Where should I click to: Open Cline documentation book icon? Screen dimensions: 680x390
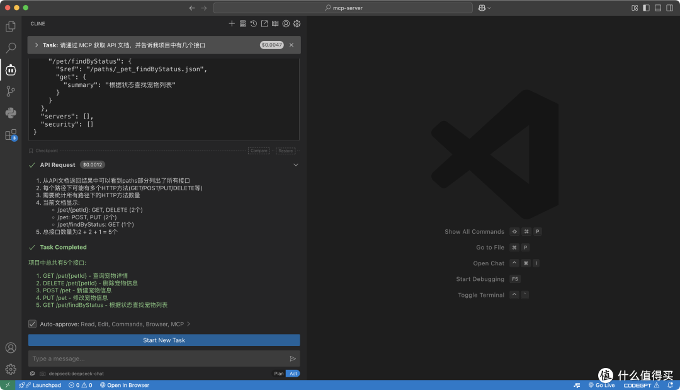click(x=275, y=23)
